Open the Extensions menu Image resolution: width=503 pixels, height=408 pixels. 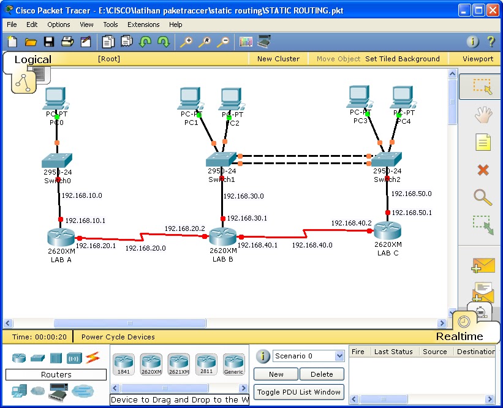(x=143, y=25)
